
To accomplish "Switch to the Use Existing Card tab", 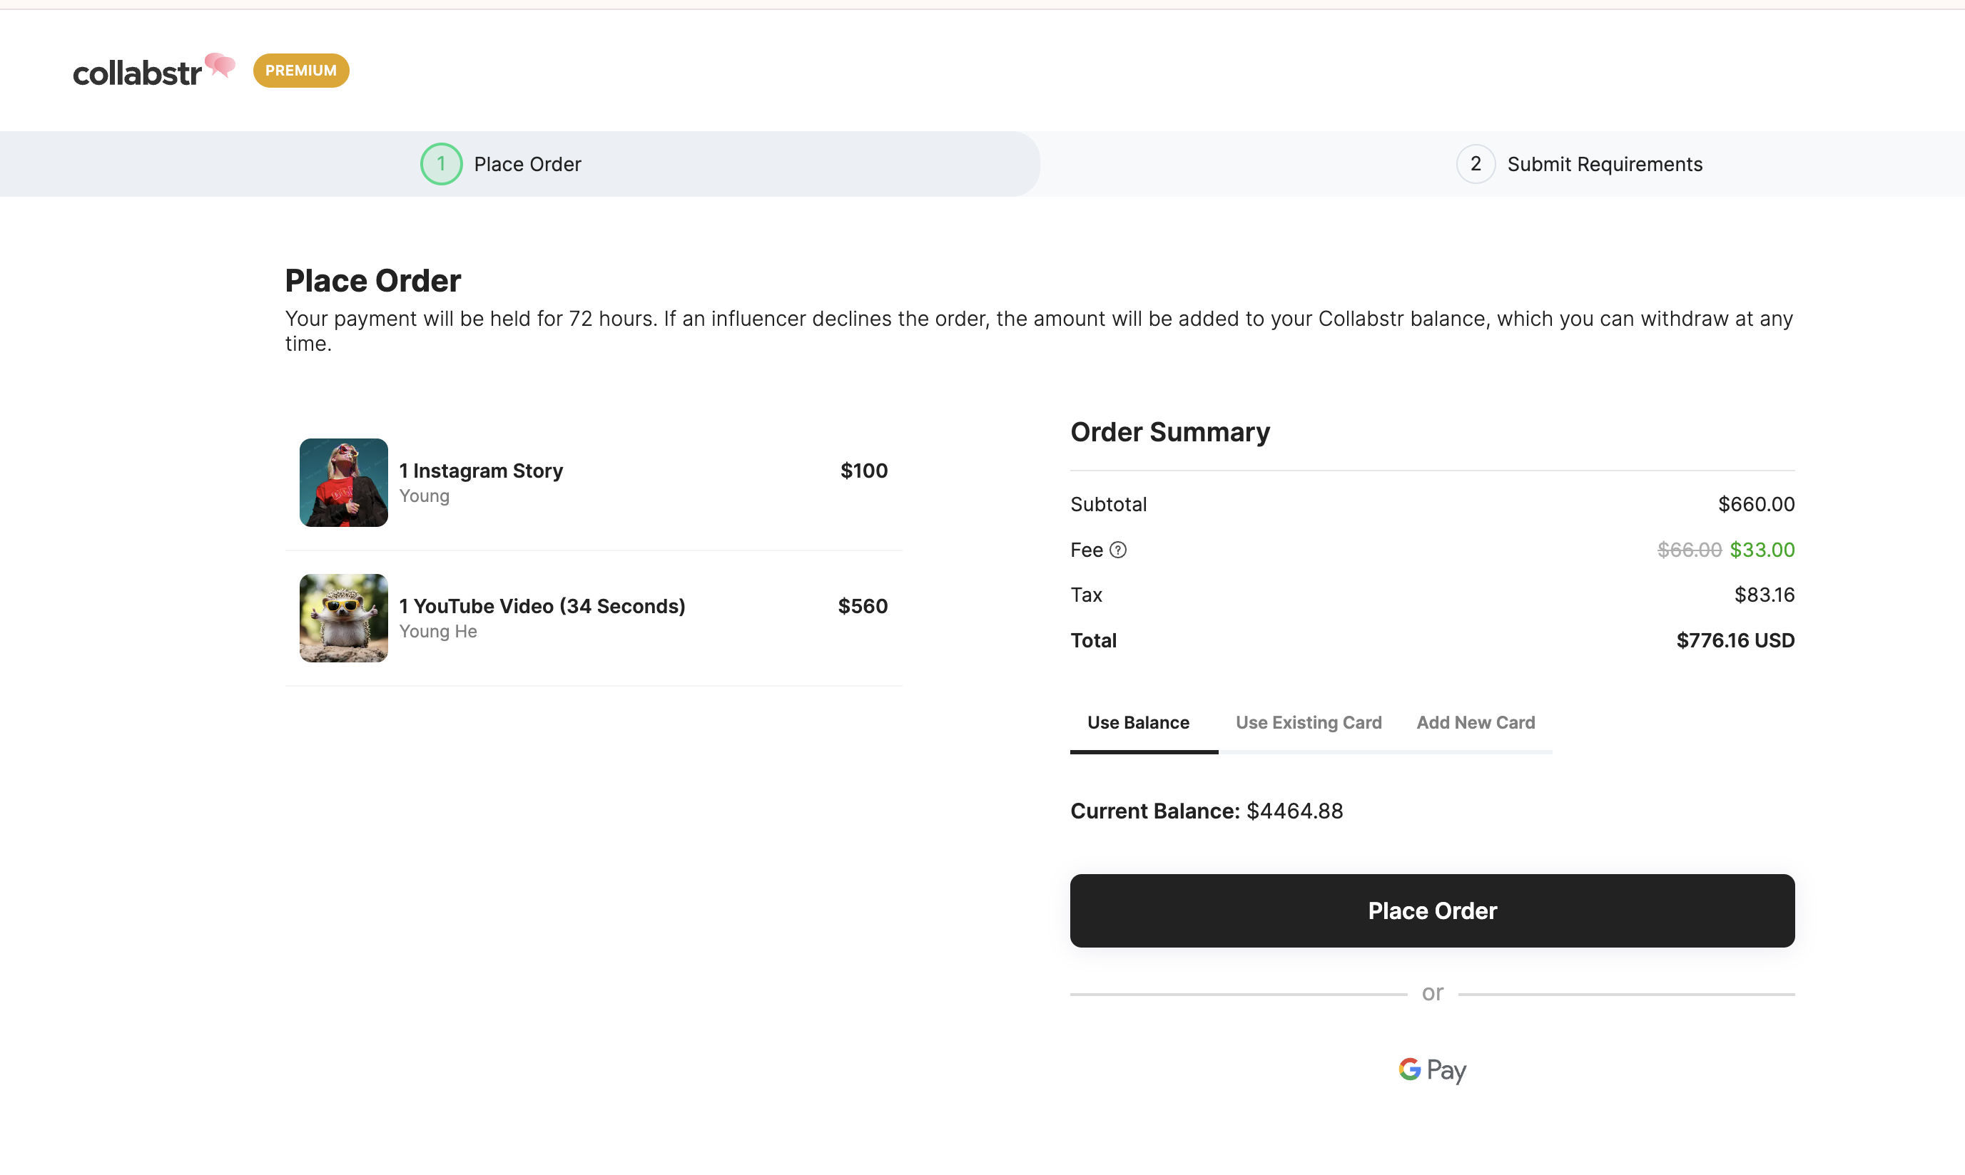I will coord(1308,722).
